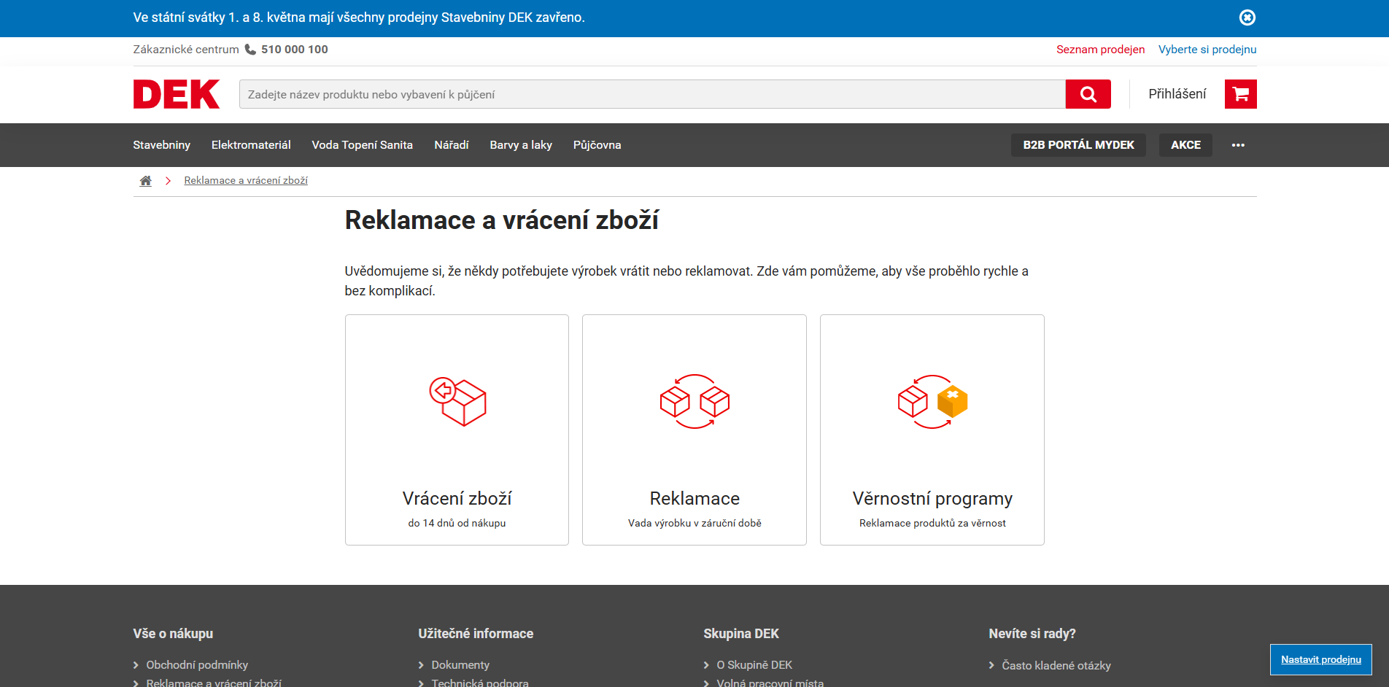This screenshot has width=1389, height=687.
Task: Click chevron beside Často kladené otázky
Action: (991, 665)
